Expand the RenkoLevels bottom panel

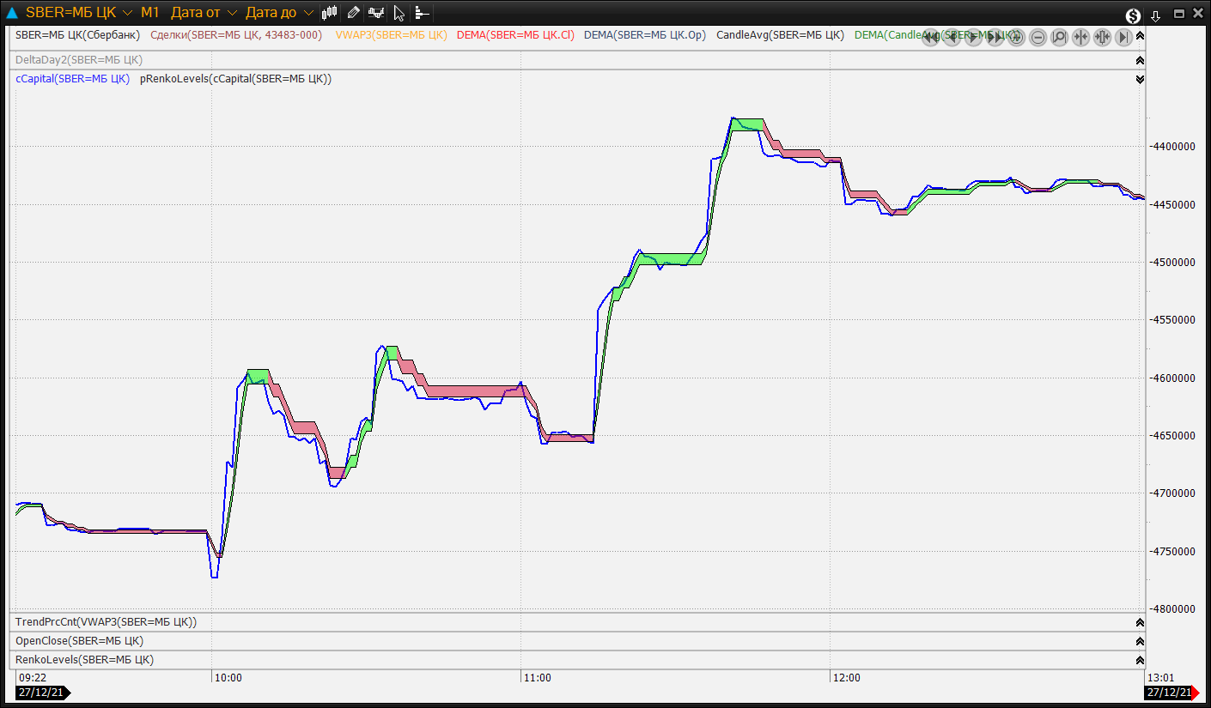point(1140,660)
